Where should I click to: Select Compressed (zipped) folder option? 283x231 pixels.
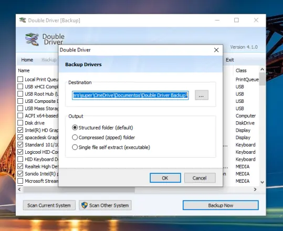click(x=103, y=138)
